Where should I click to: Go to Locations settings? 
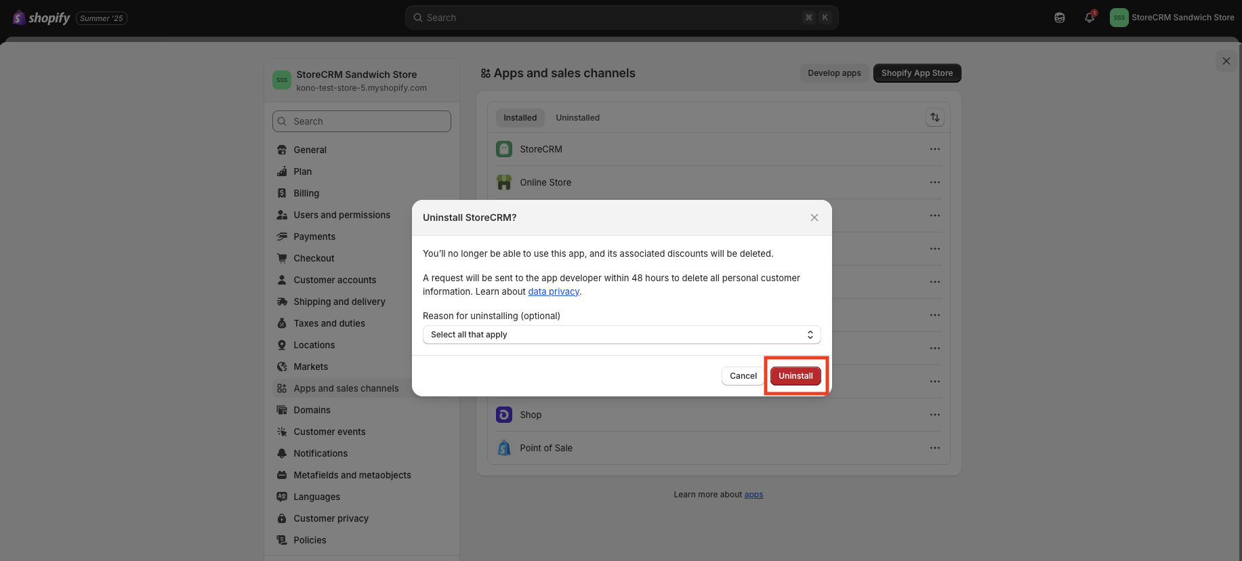[x=362, y=345]
